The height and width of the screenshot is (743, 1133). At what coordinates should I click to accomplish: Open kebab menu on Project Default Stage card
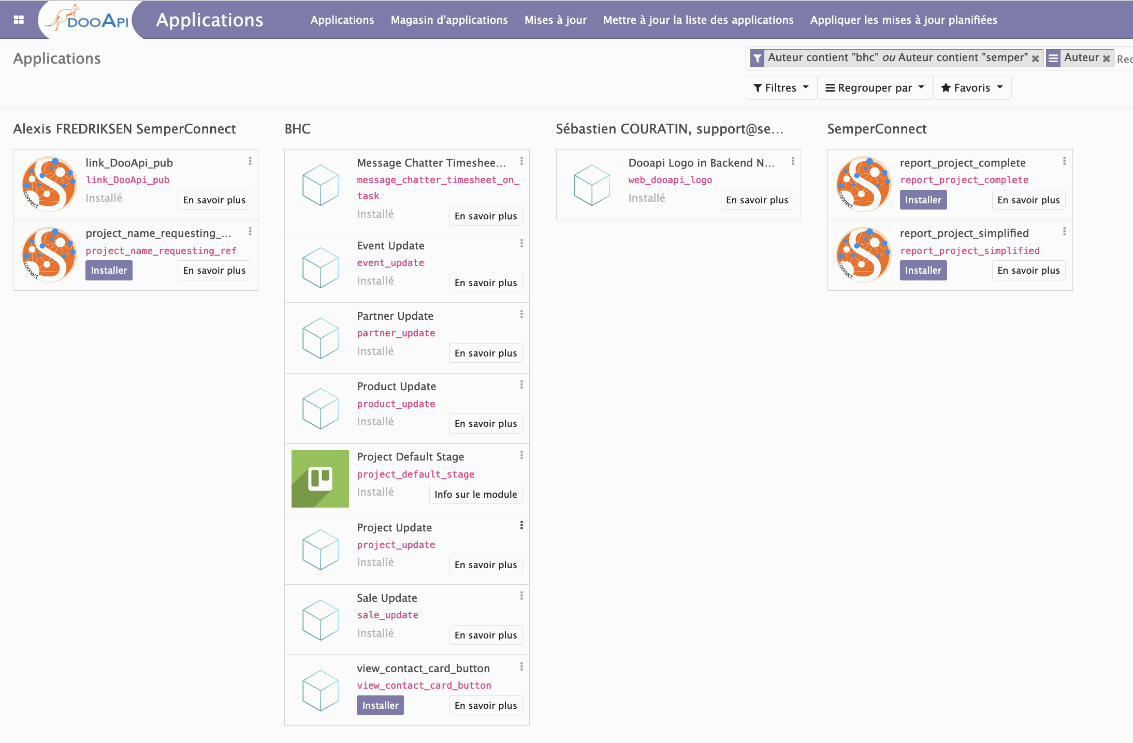521,455
